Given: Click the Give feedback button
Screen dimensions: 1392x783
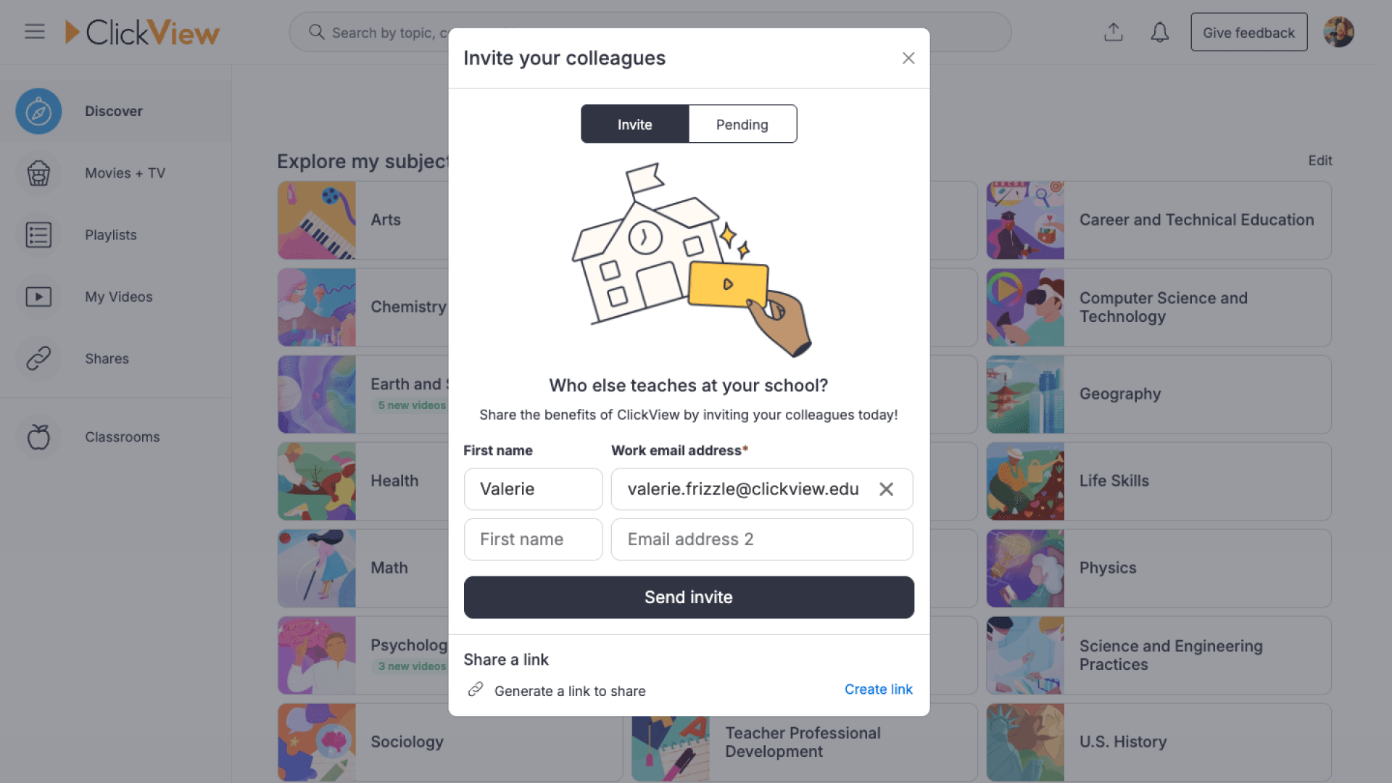Looking at the screenshot, I should point(1248,32).
